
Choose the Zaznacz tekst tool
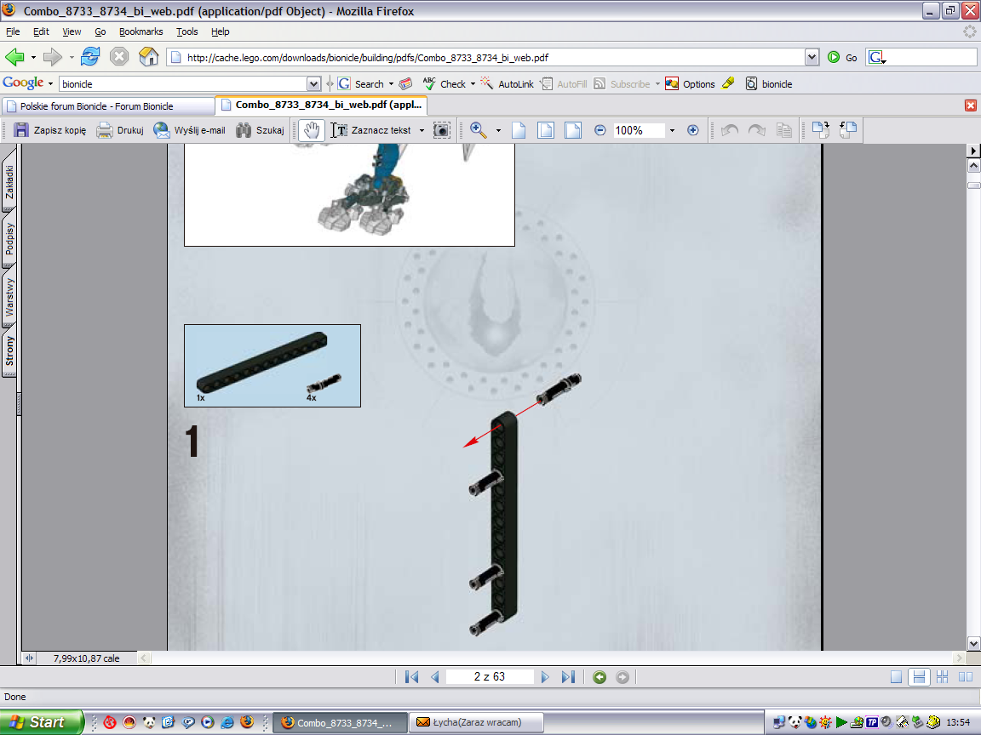click(x=371, y=130)
